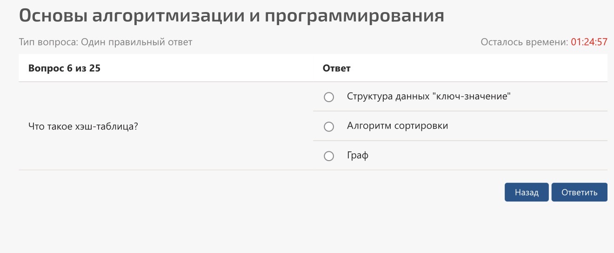Click the question text "Что такое хэш-таблица?"
This screenshot has height=253, width=614.
pyautogui.click(x=83, y=126)
